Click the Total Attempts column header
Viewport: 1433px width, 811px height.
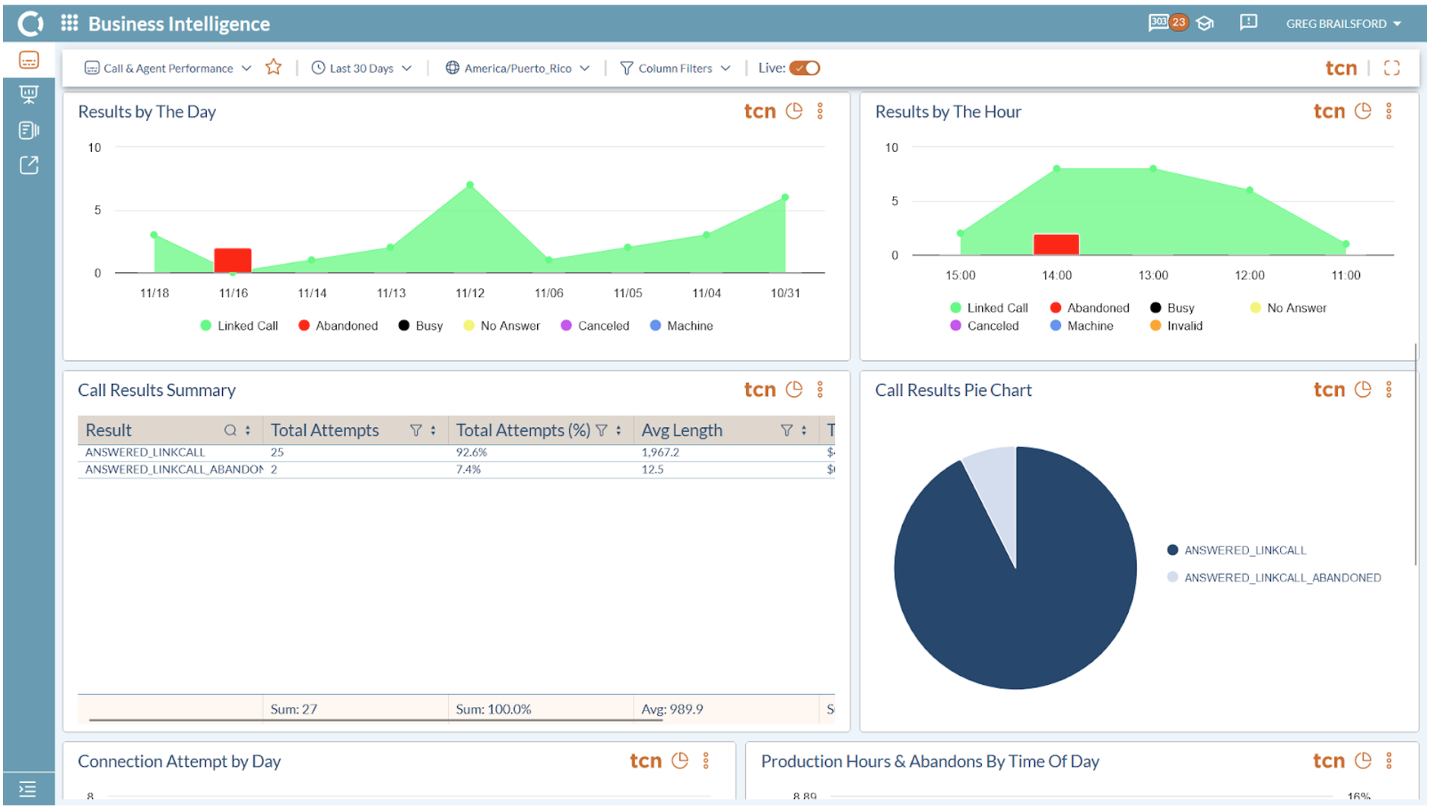(325, 430)
